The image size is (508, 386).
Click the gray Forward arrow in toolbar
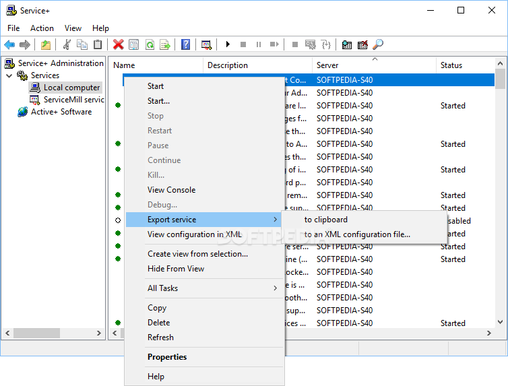tap(25, 44)
